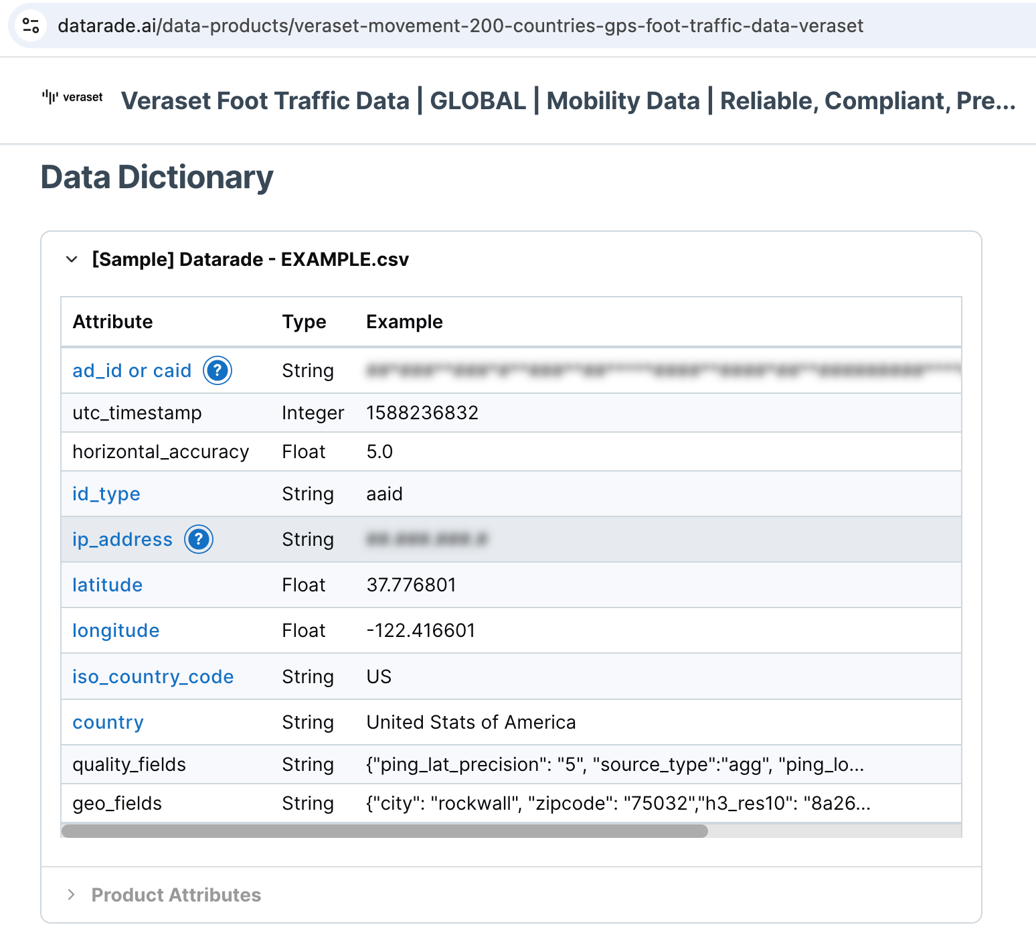Open the iso_country_code attribute link

(x=153, y=676)
